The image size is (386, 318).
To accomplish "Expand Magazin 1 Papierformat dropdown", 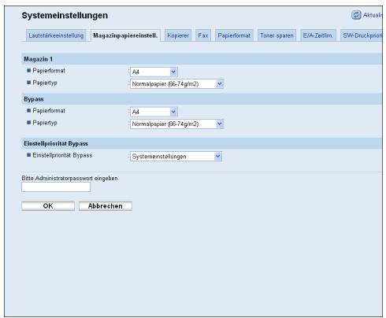I will tap(154, 72).
